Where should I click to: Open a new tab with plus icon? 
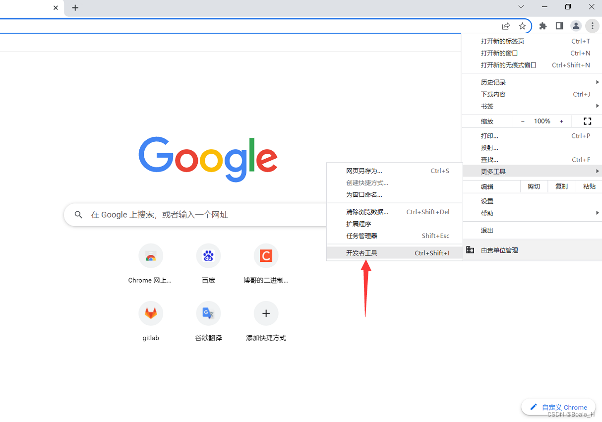pyautogui.click(x=75, y=8)
